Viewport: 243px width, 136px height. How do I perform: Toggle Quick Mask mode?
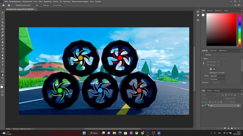tap(3, 91)
